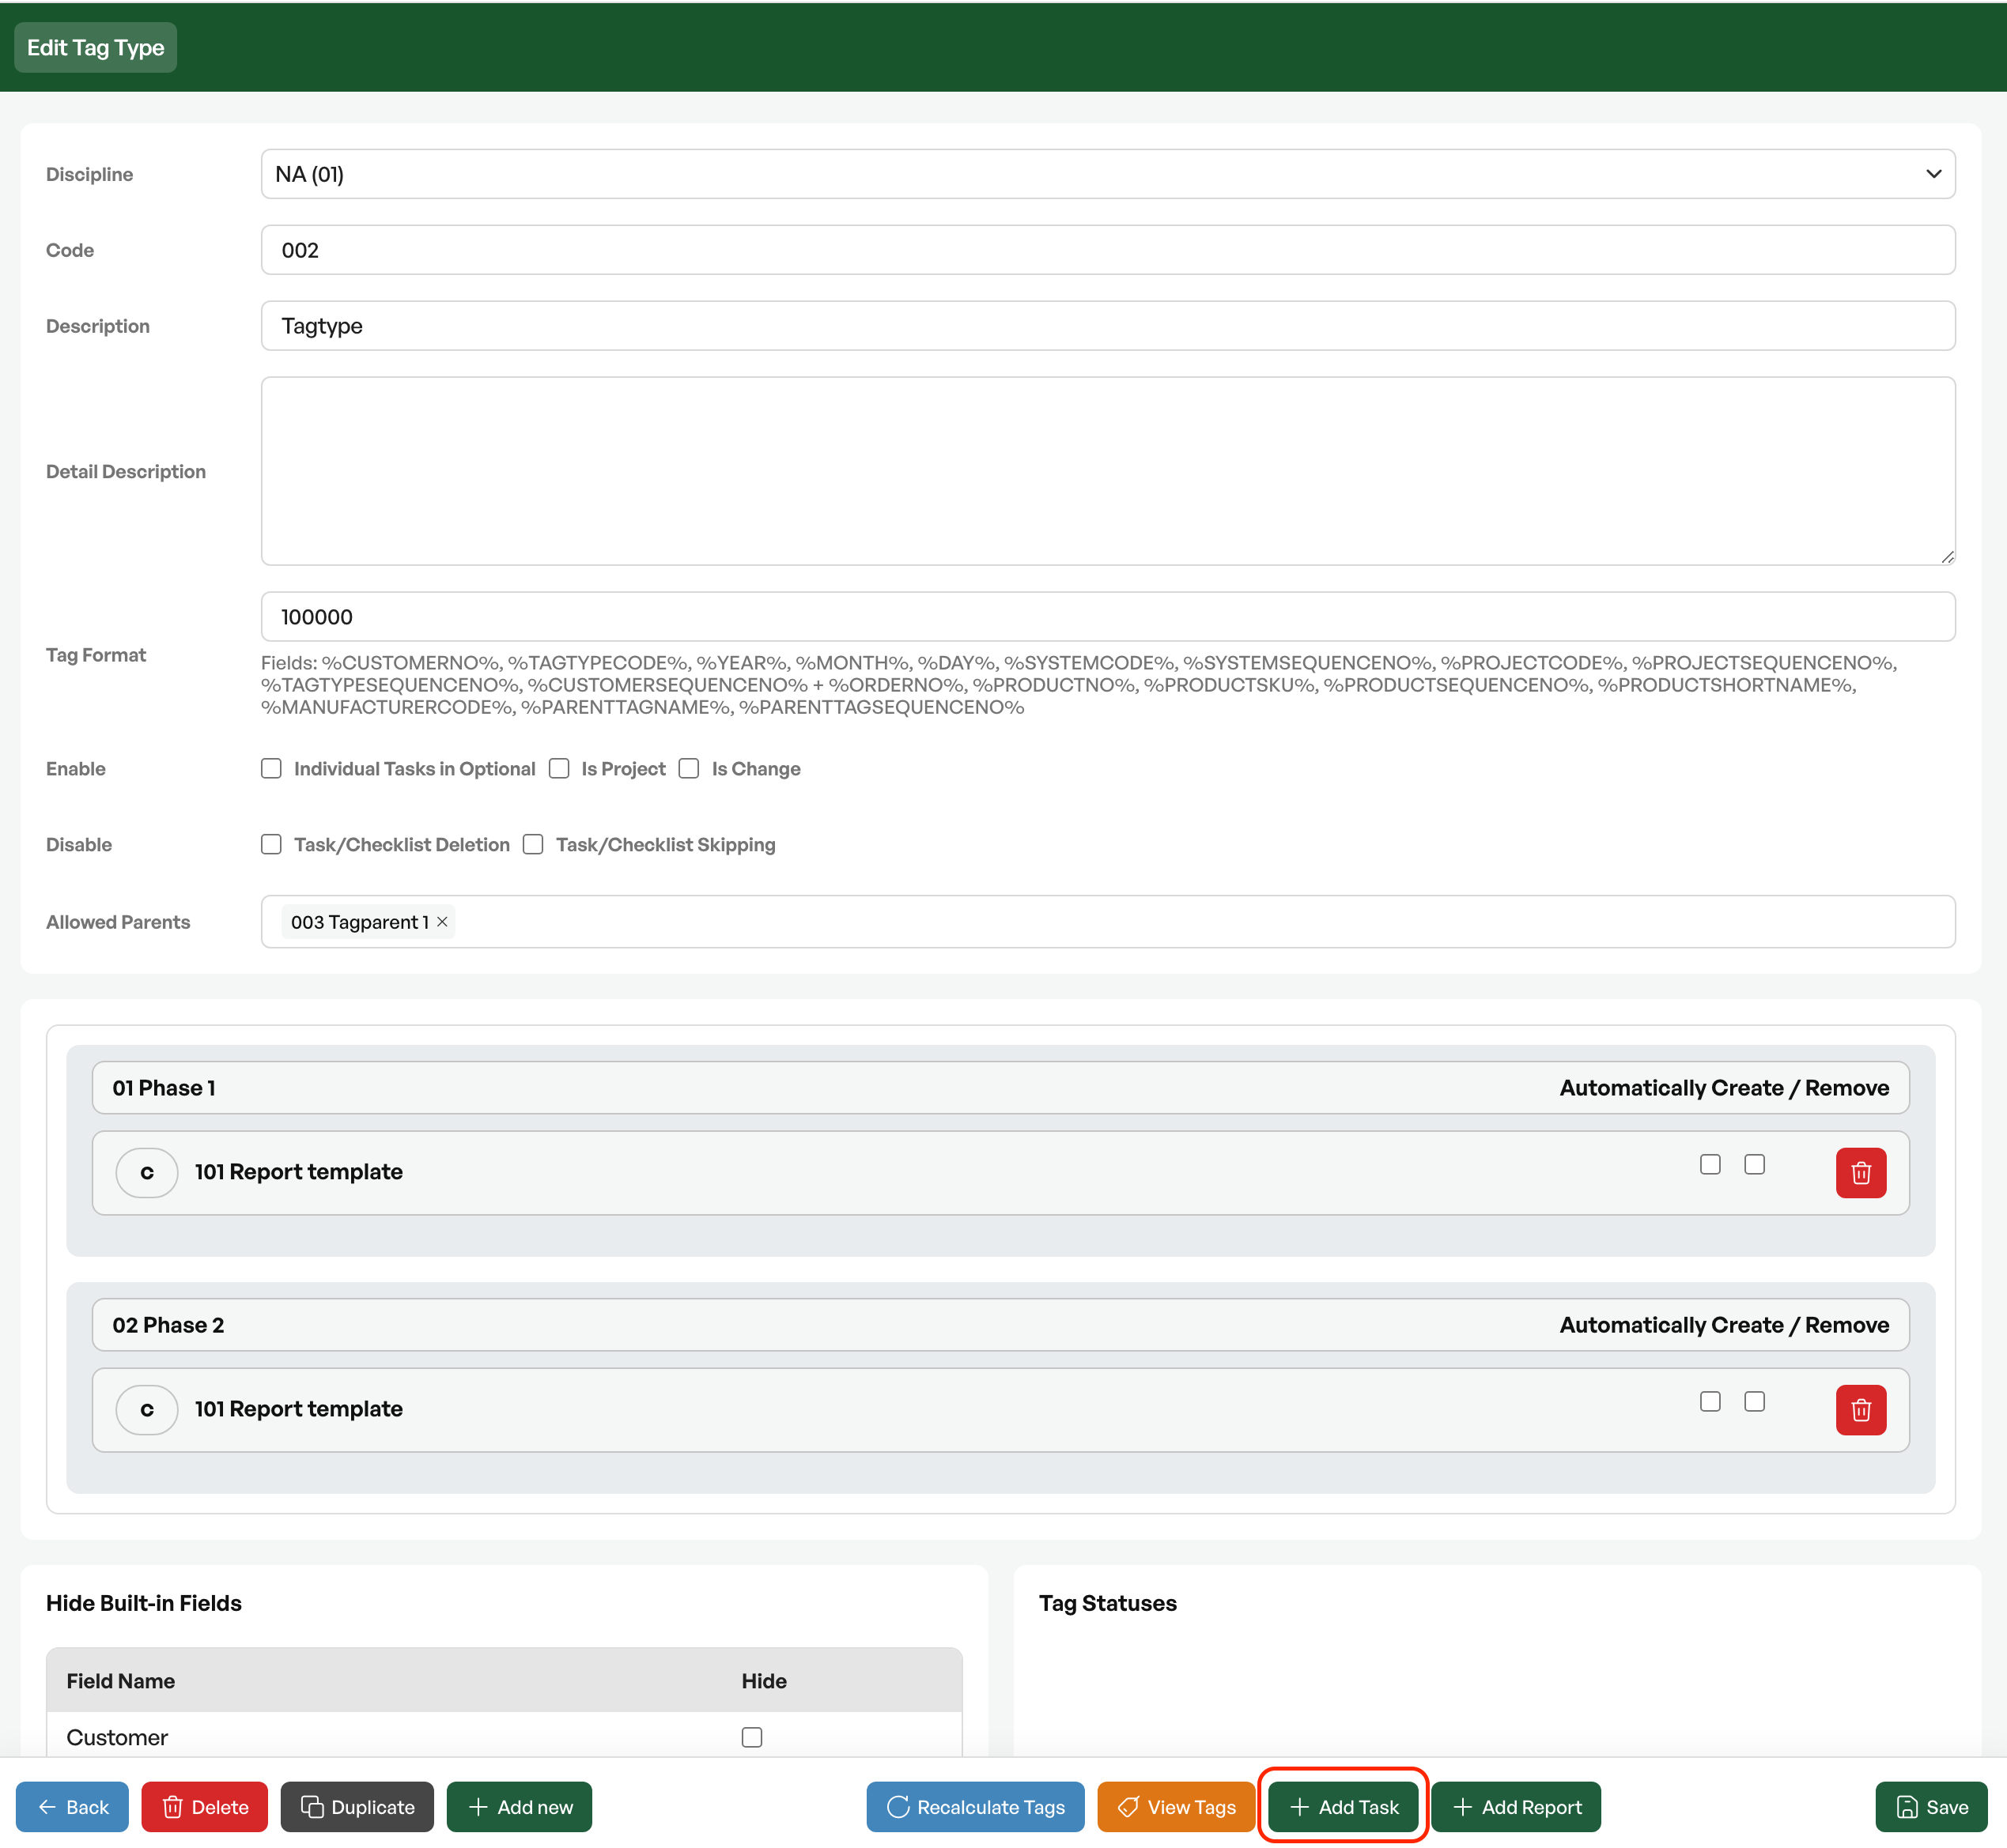Select the 02 Phase 2 header
2007x1848 pixels.
click(x=1000, y=1324)
